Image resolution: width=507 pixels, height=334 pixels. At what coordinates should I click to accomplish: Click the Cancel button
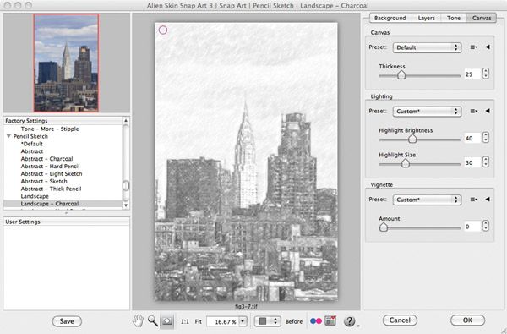pos(400,320)
